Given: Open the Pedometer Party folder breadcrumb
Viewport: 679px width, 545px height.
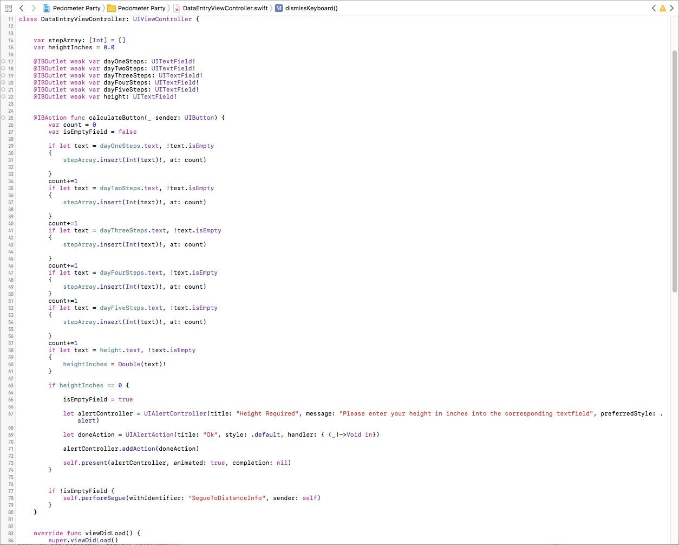Looking at the screenshot, I should tap(137, 8).
